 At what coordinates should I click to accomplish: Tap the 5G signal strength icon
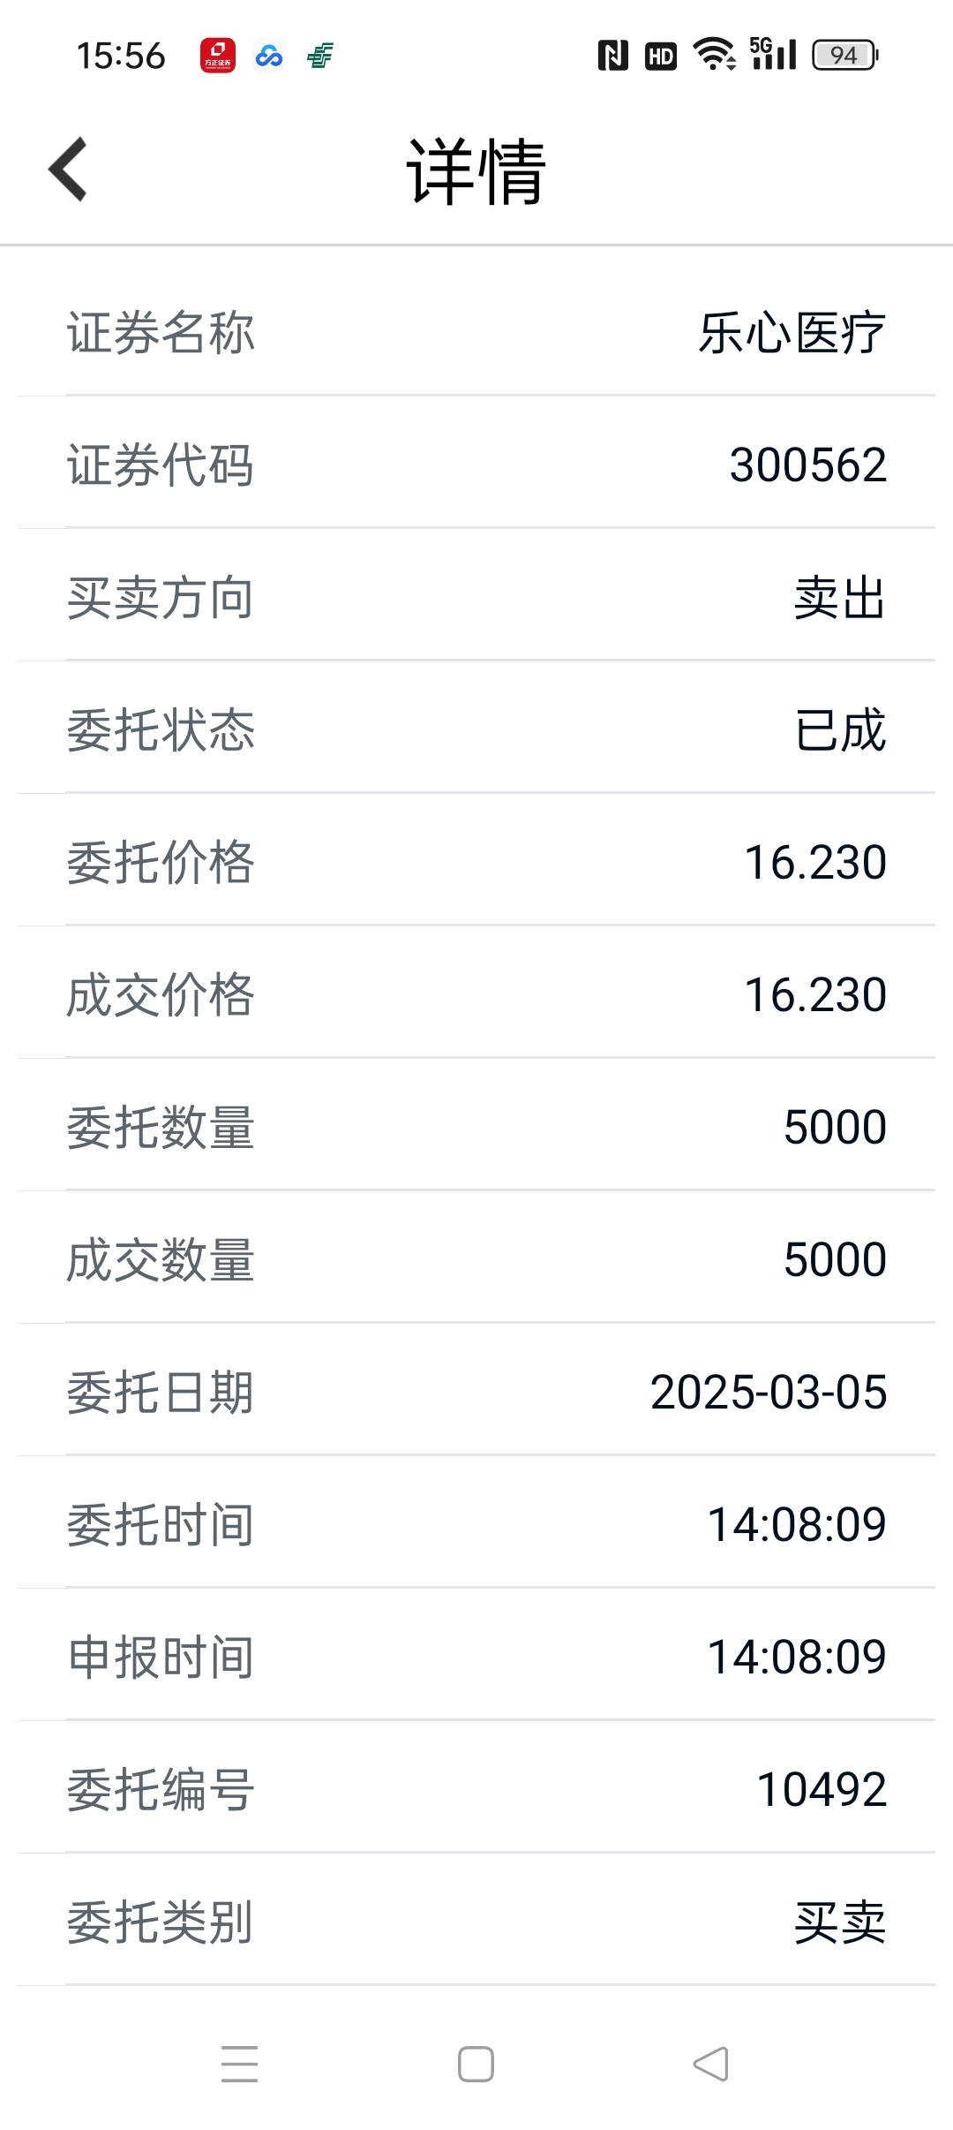[773, 54]
